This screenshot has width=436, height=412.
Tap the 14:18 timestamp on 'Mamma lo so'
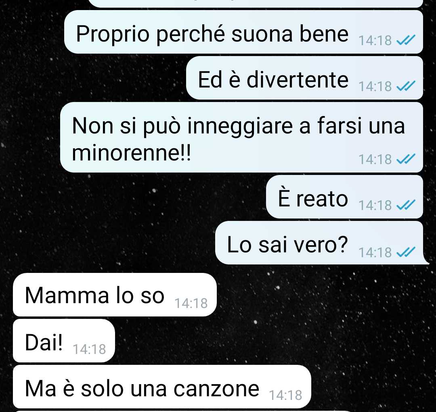click(191, 303)
